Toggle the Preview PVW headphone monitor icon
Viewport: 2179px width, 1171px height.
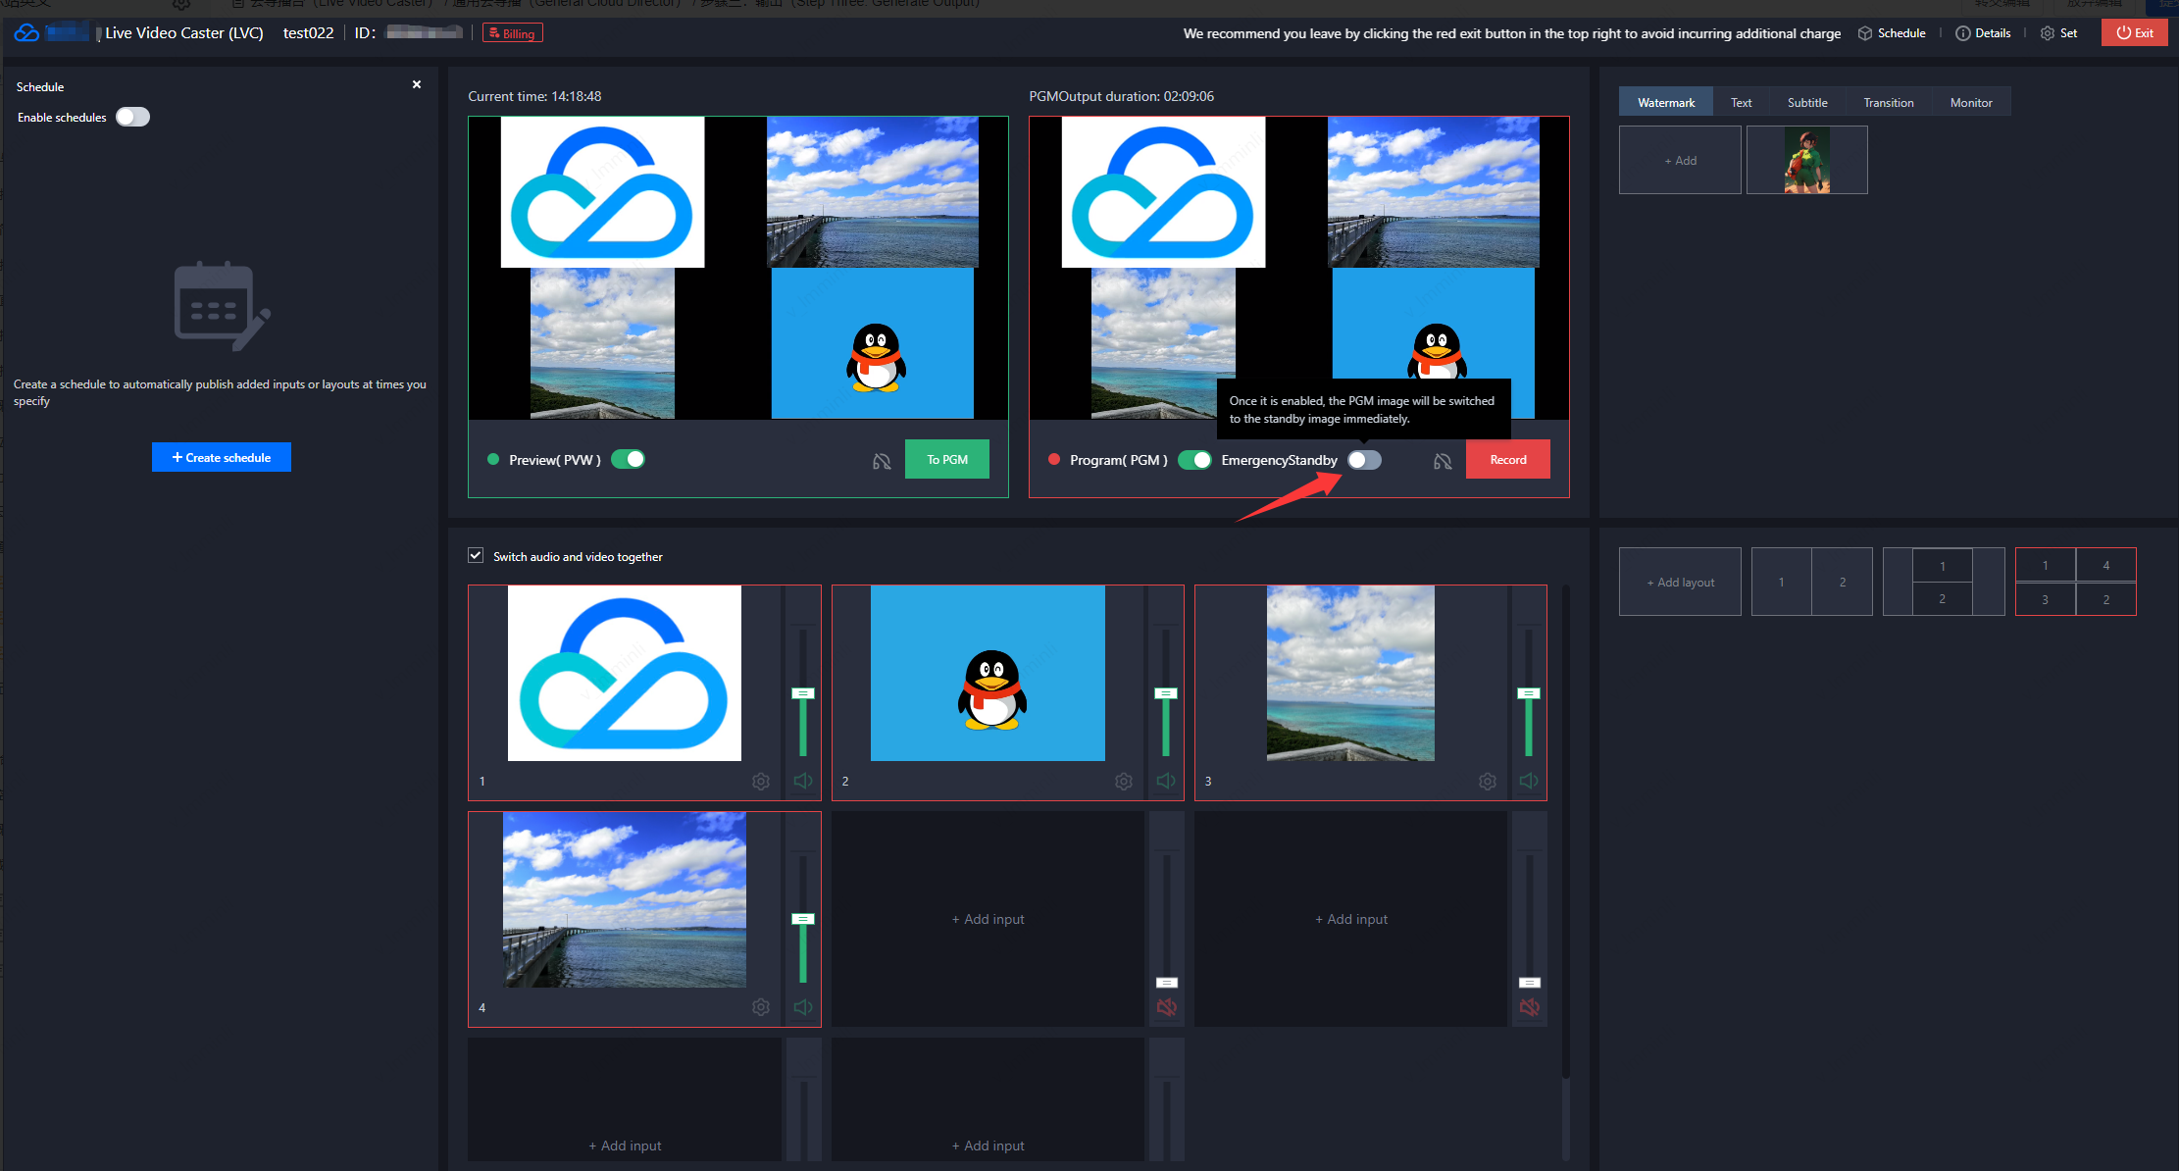[x=882, y=461]
